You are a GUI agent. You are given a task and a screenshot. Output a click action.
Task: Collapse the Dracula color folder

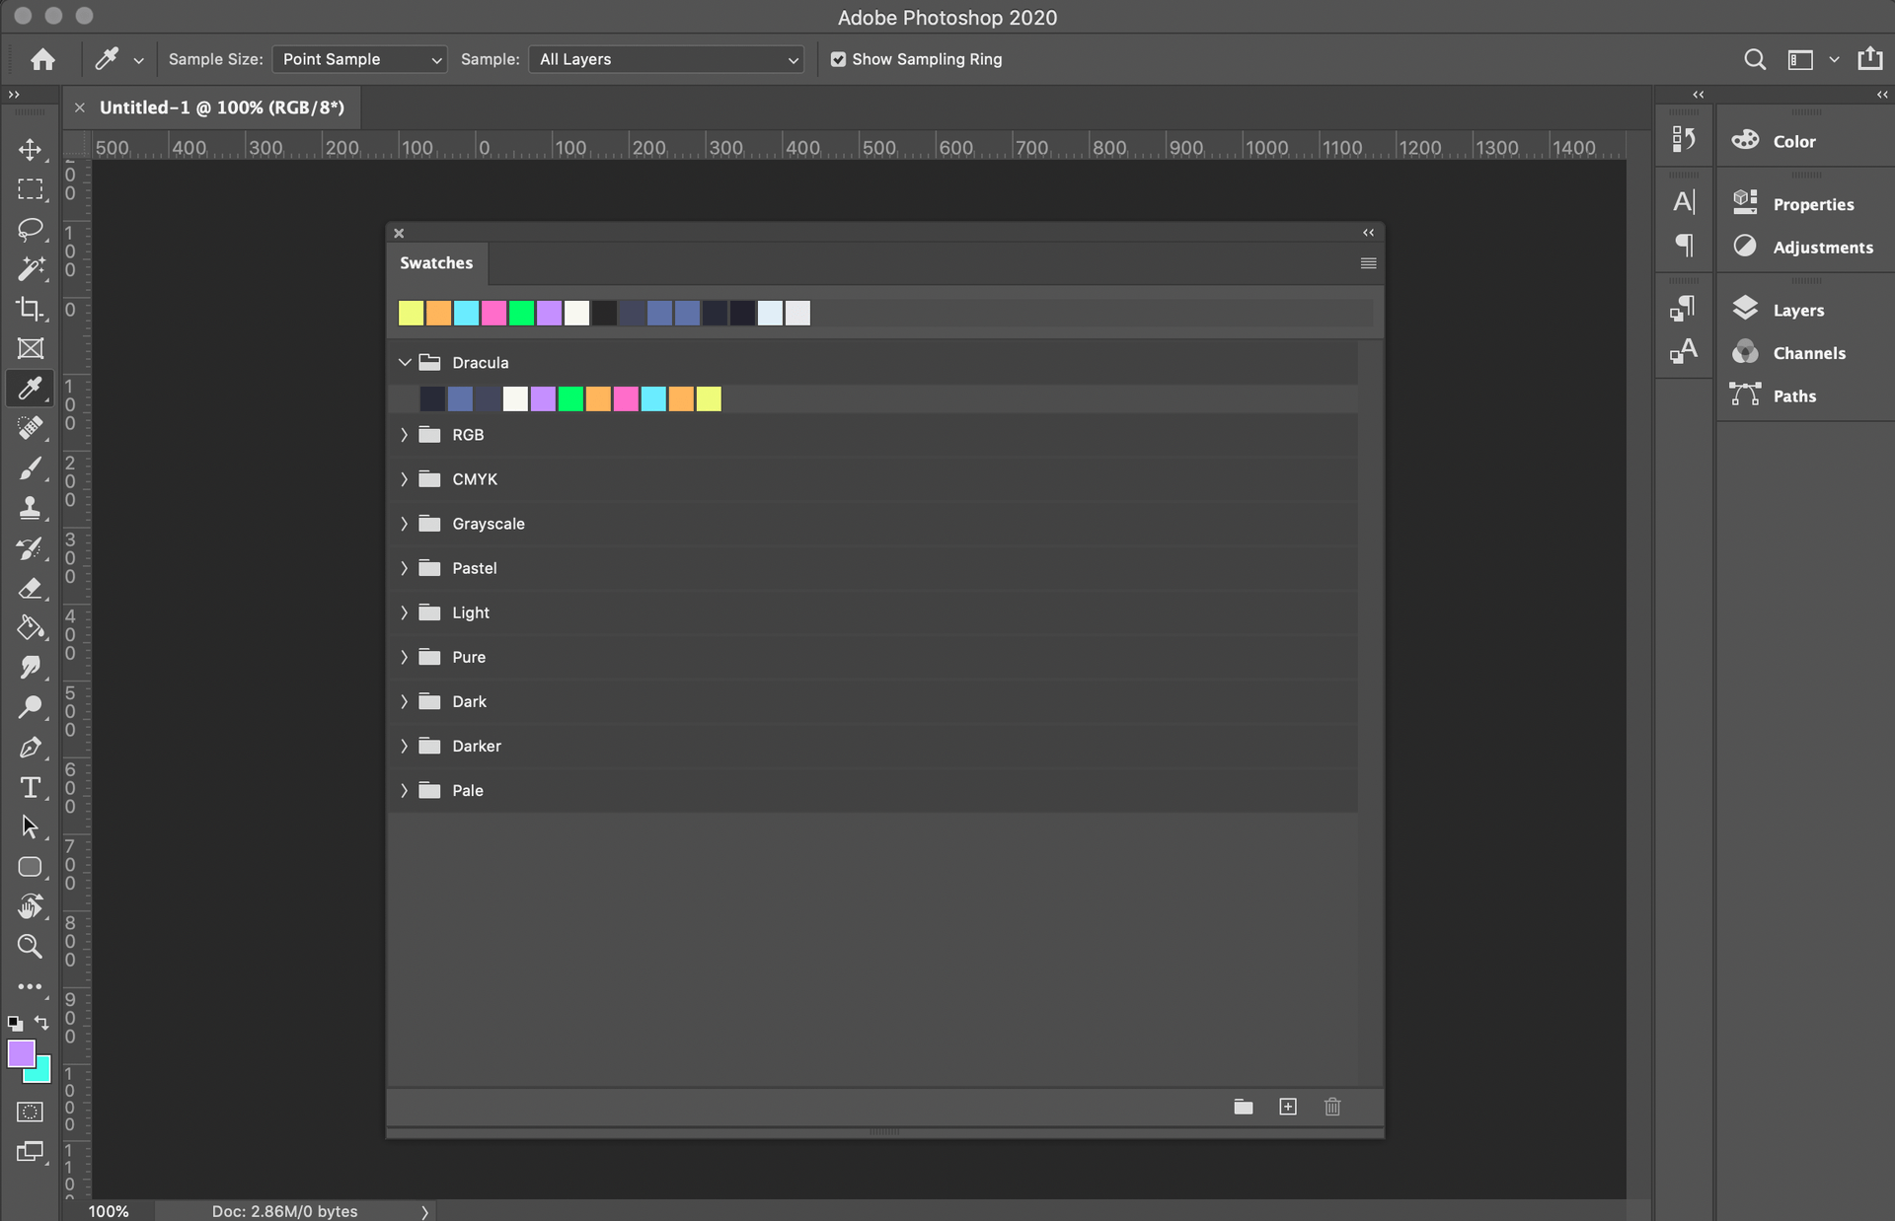tap(405, 362)
